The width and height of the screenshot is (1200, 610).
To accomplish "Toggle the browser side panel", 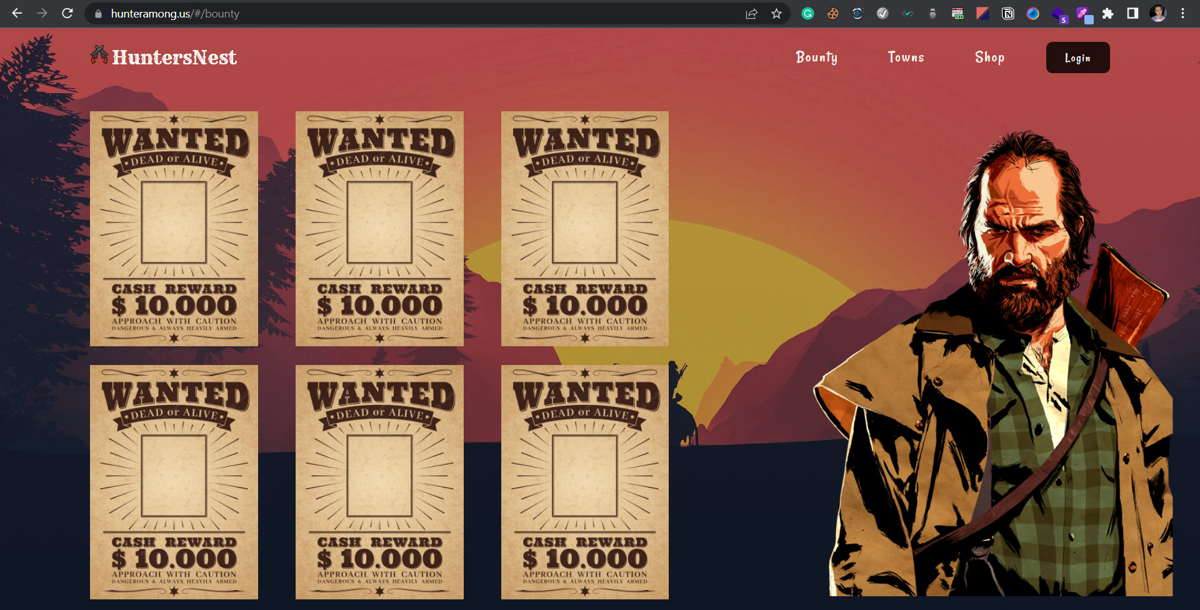I will click(x=1132, y=14).
